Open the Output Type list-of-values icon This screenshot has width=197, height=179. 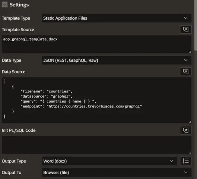(x=185, y=161)
